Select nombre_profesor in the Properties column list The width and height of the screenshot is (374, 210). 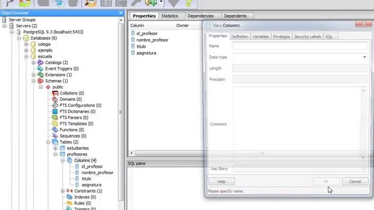coord(152,40)
